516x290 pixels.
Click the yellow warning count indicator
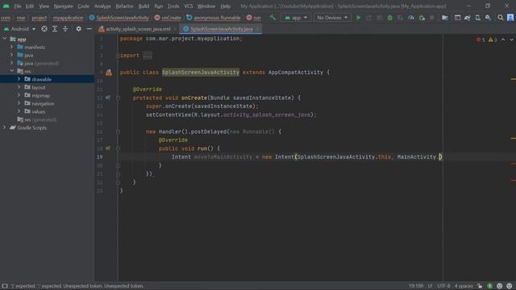(493, 39)
